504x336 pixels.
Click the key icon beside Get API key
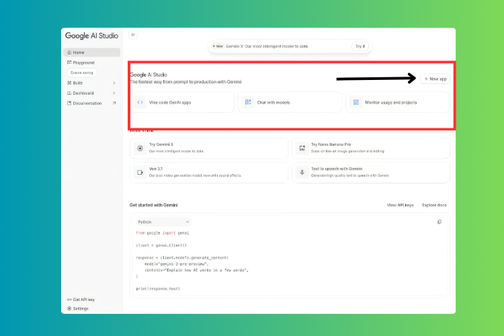69,300
